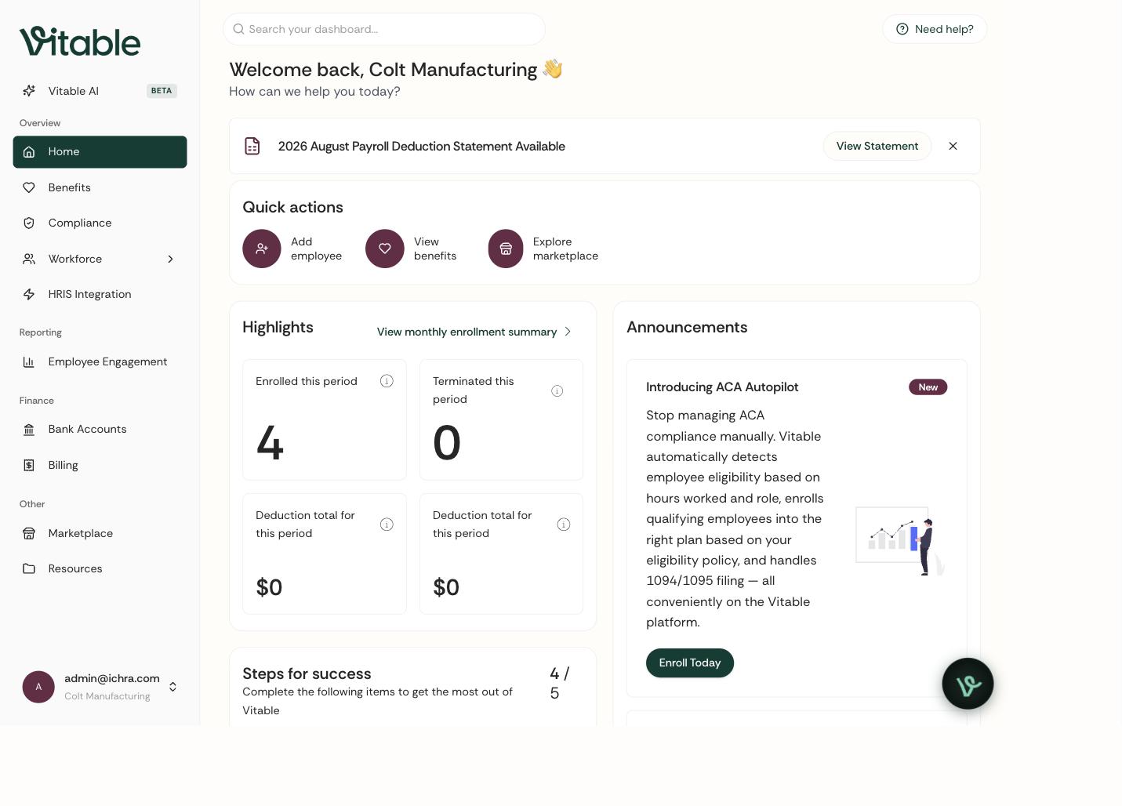Click the Enroll Today button
The height and width of the screenshot is (806, 1122).
pyautogui.click(x=690, y=663)
